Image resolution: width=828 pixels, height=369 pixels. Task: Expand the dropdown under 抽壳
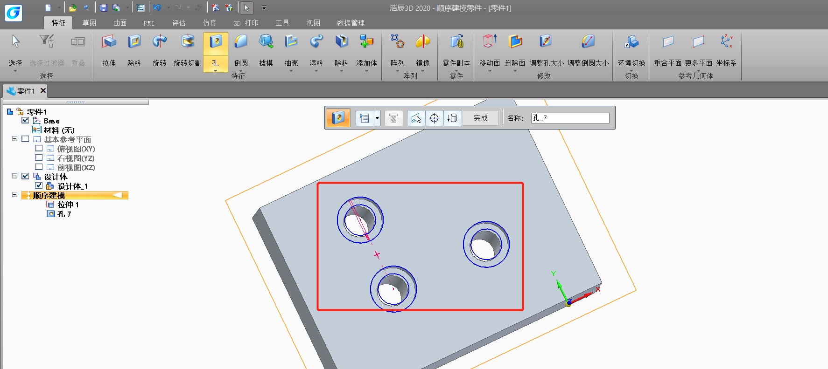click(x=291, y=71)
